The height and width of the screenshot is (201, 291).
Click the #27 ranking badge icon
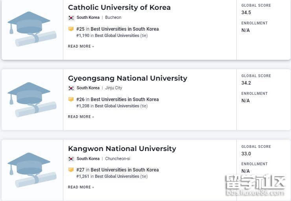(x=71, y=170)
